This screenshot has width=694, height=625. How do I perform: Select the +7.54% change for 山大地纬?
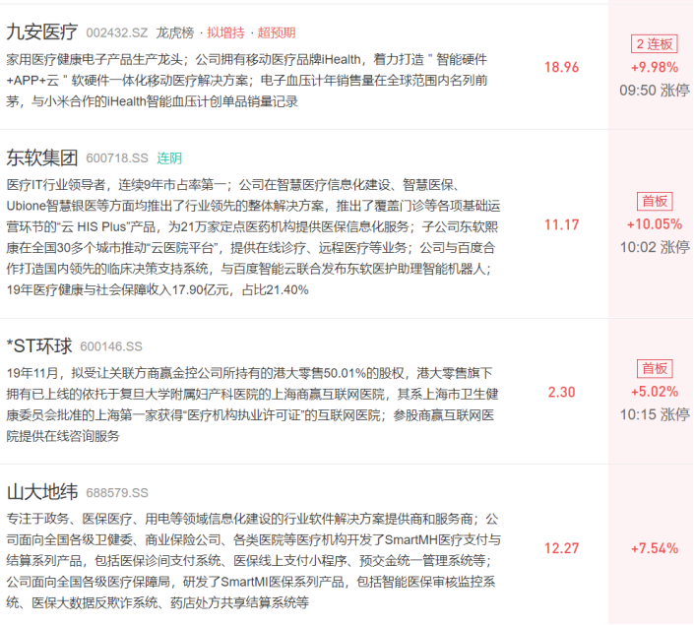click(x=655, y=548)
